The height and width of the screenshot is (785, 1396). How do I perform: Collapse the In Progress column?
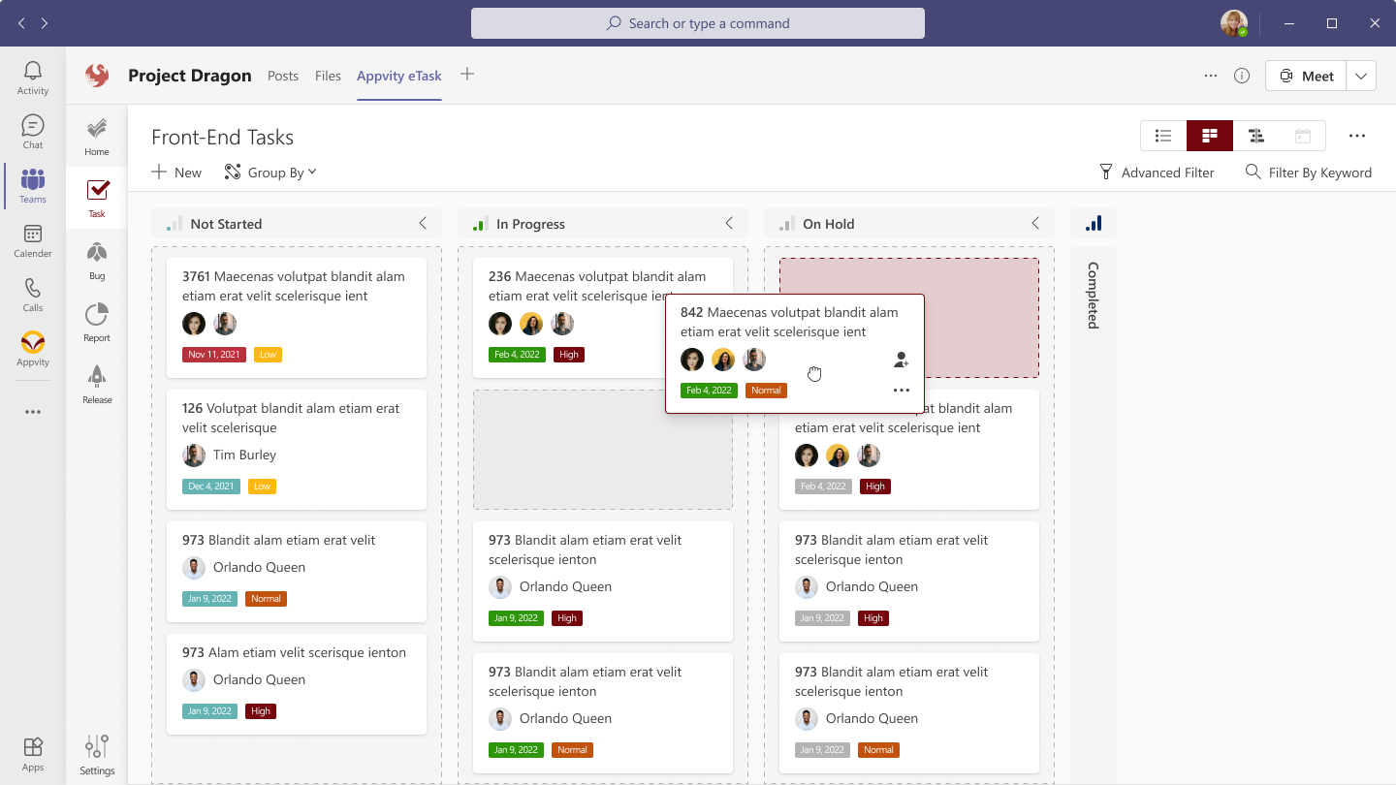(730, 223)
